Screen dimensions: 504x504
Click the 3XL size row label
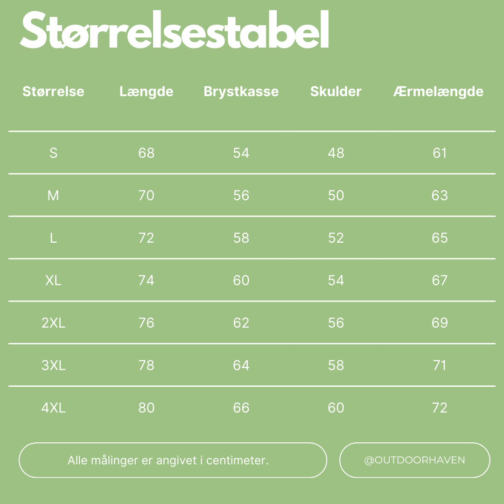pos(53,365)
